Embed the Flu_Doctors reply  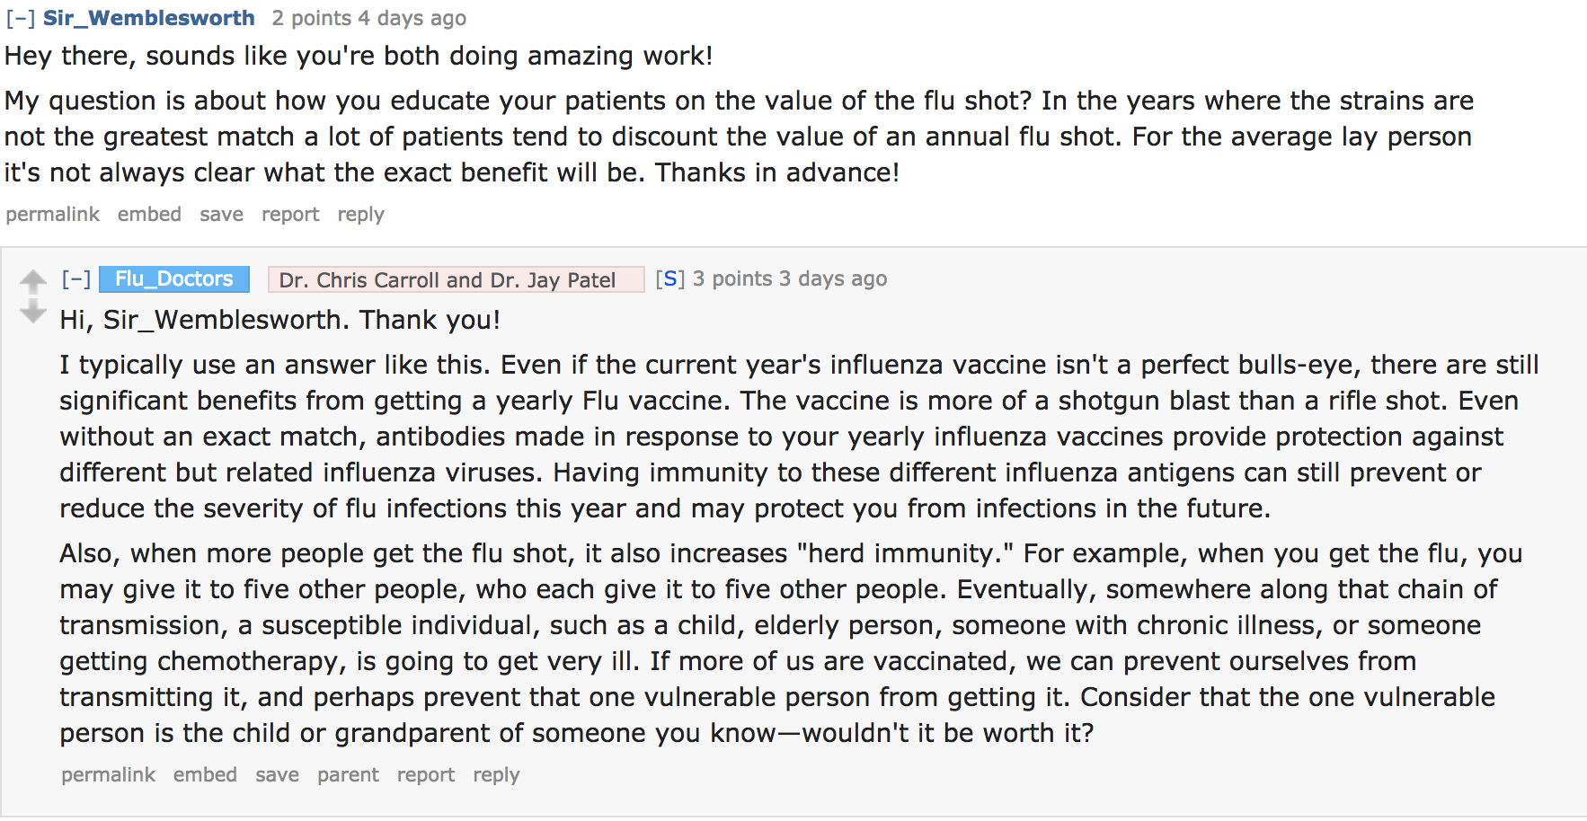click(205, 774)
